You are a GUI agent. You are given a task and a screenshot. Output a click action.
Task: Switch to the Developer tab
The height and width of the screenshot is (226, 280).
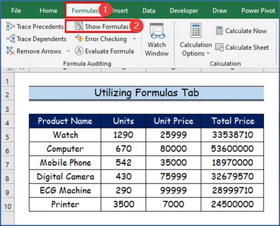184,11
